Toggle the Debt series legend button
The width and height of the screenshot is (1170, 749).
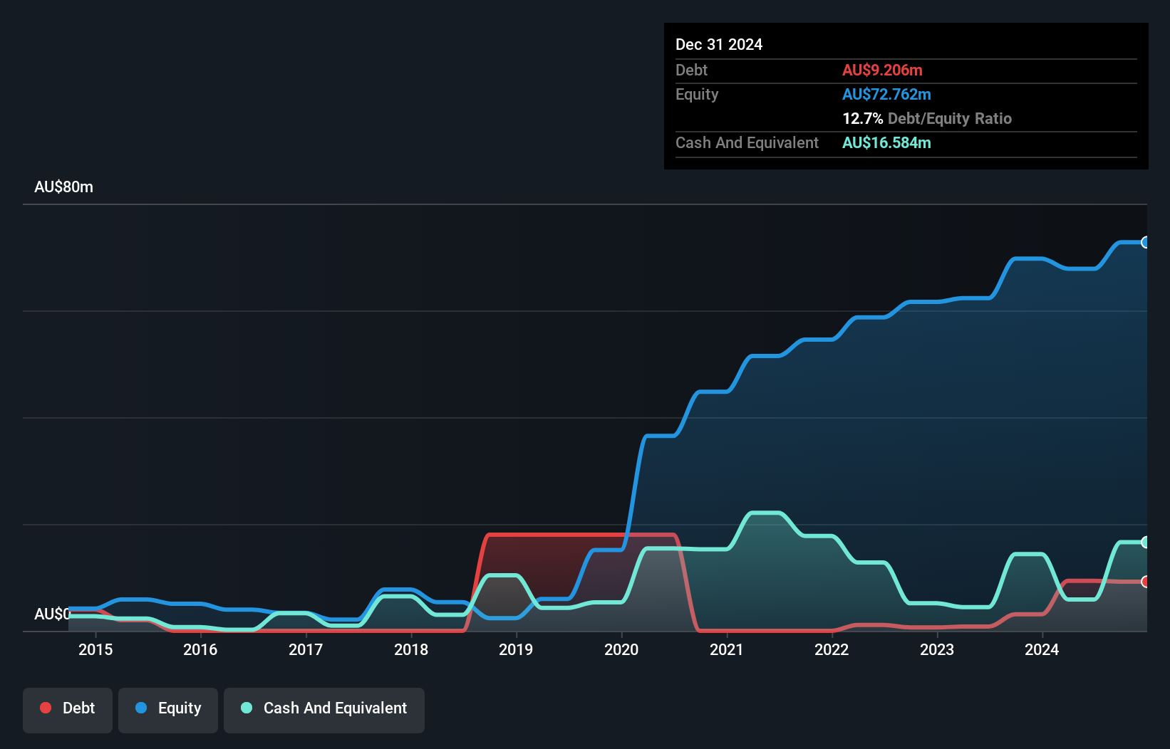(67, 710)
